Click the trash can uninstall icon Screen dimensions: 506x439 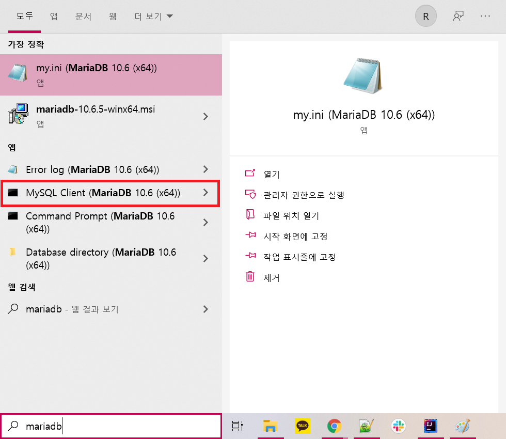[x=250, y=276]
